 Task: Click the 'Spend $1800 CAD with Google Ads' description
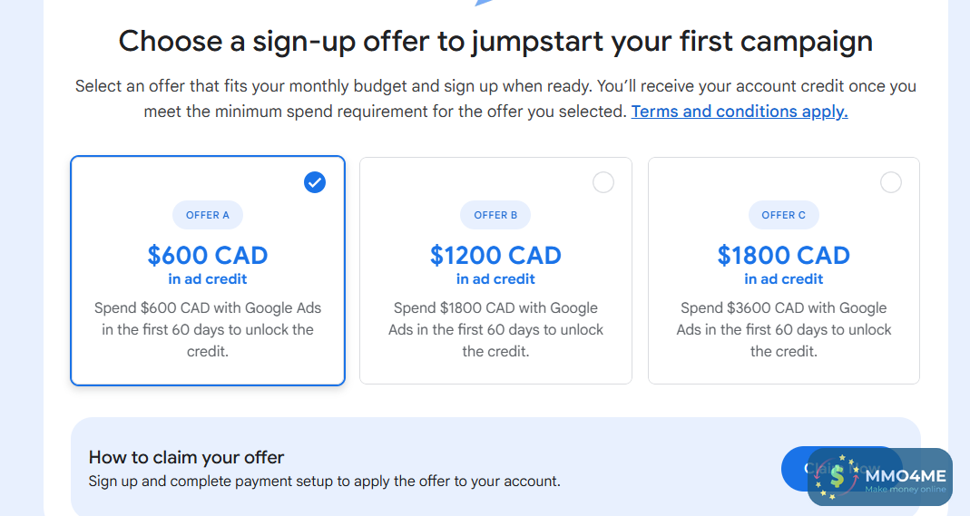pyautogui.click(x=495, y=329)
